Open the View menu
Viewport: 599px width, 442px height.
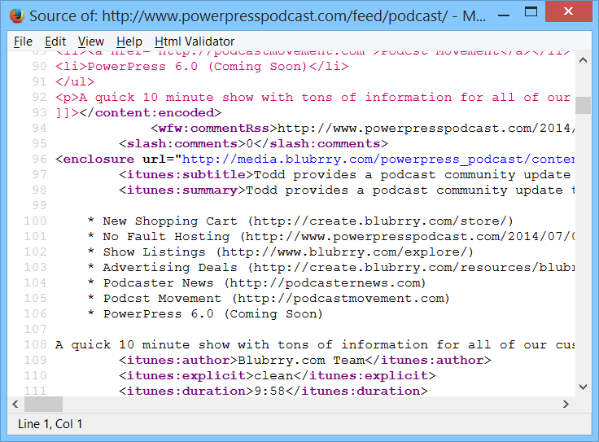[91, 42]
